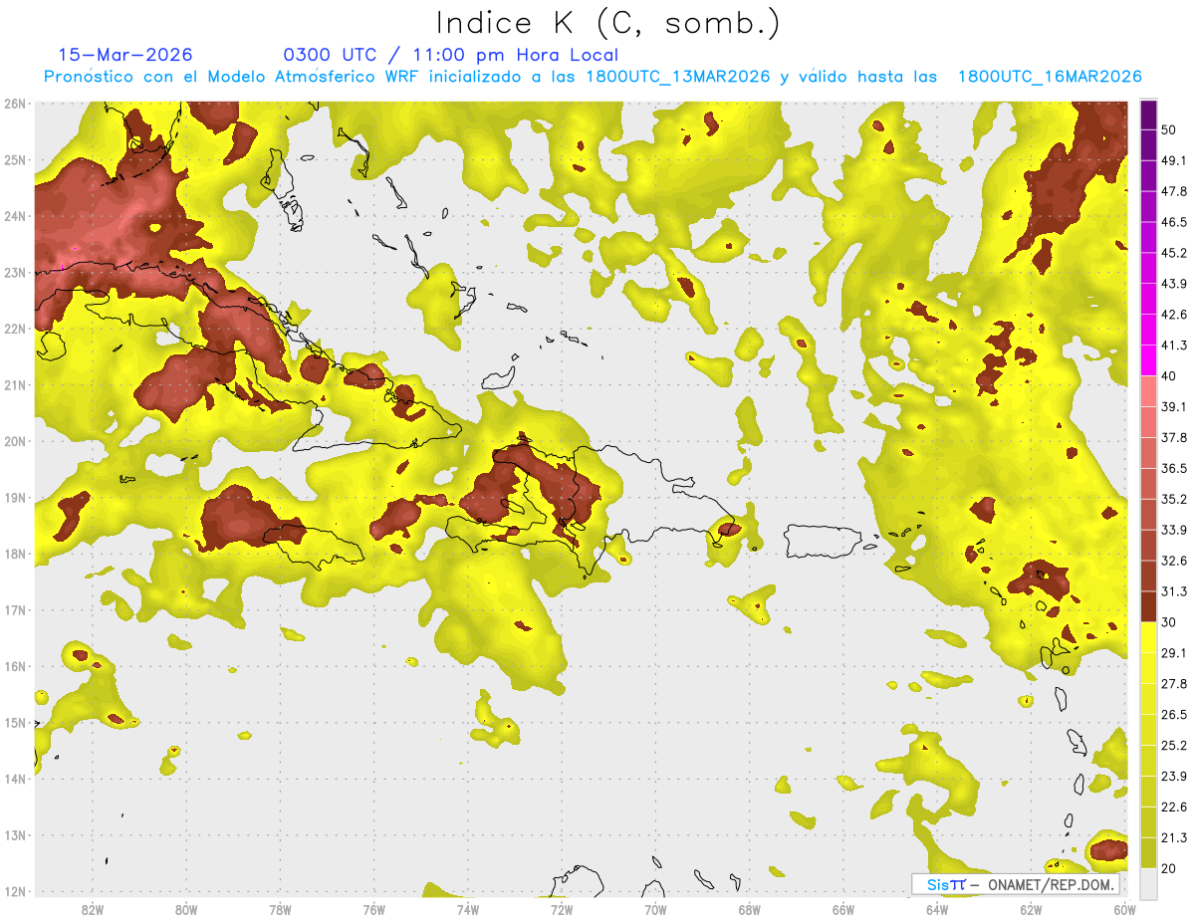Click the colorbar value 43.9
The image size is (1195, 923).
click(1174, 284)
